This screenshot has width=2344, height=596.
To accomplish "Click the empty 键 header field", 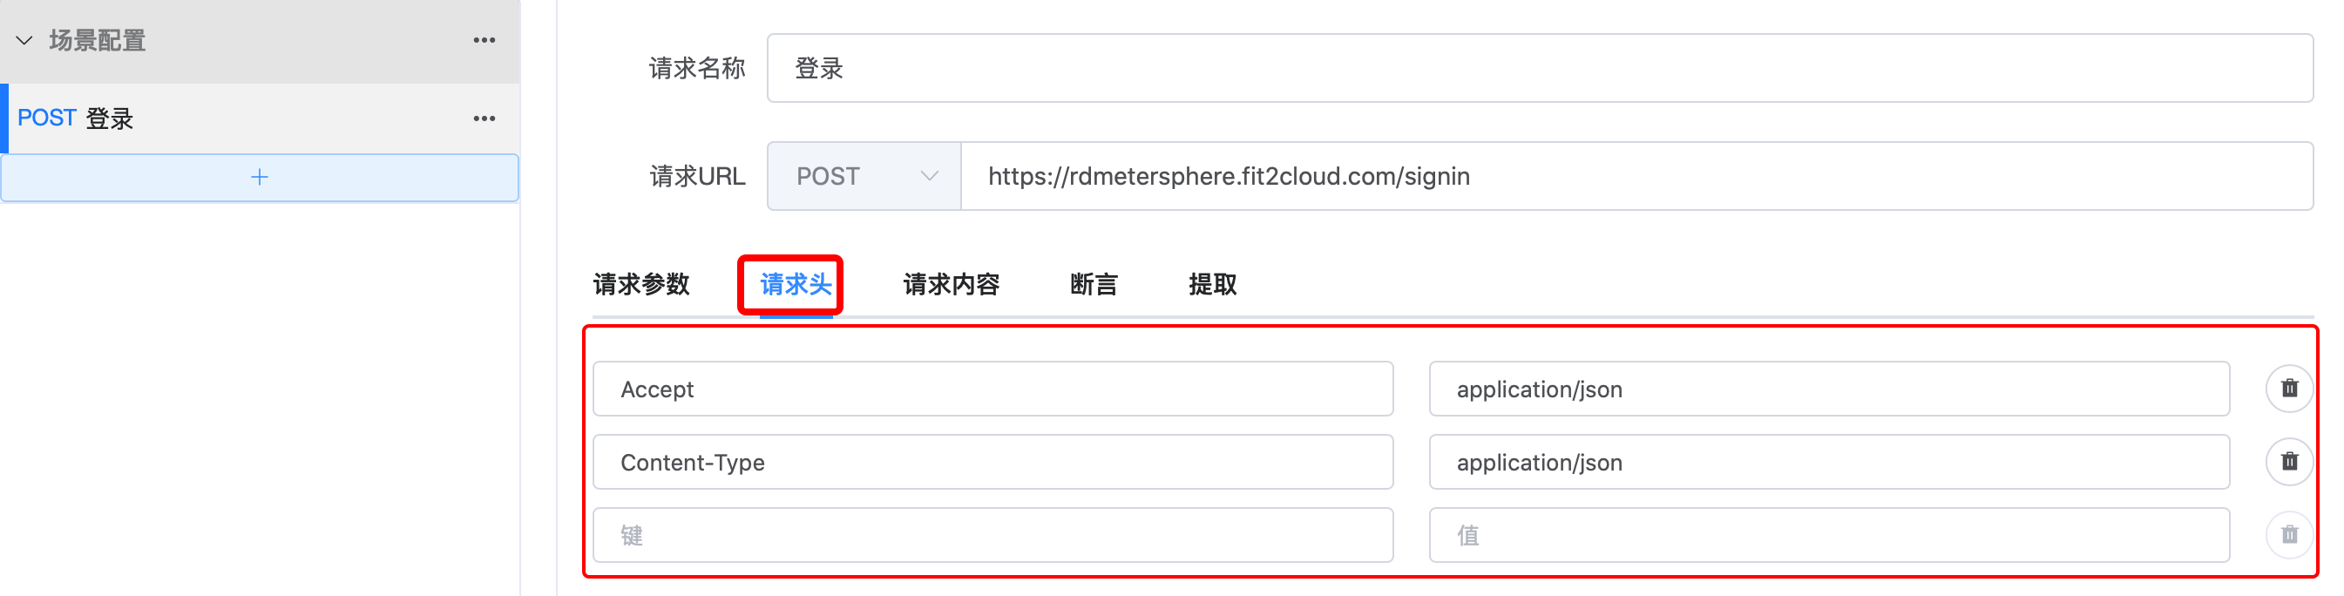I will [x=992, y=535].
